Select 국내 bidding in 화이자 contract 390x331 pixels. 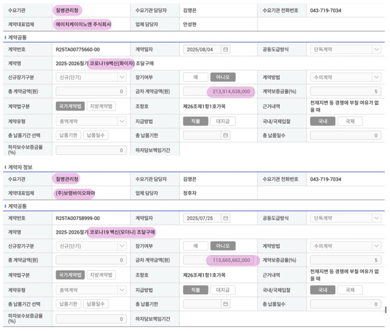(x=323, y=121)
